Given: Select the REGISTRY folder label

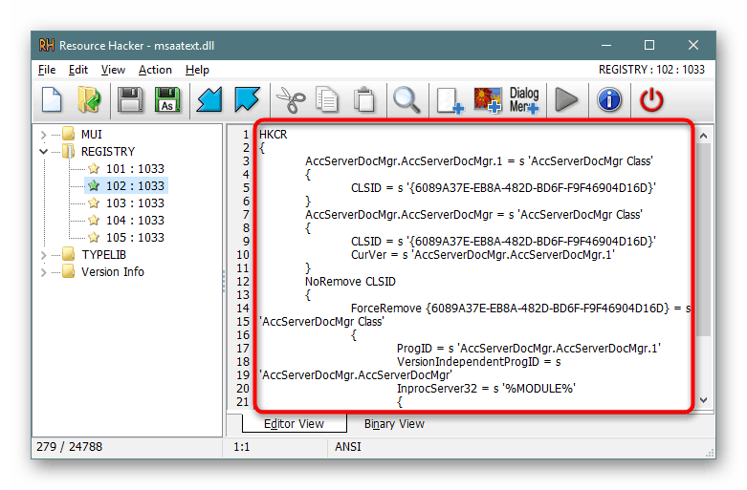Looking at the screenshot, I should tap(108, 152).
